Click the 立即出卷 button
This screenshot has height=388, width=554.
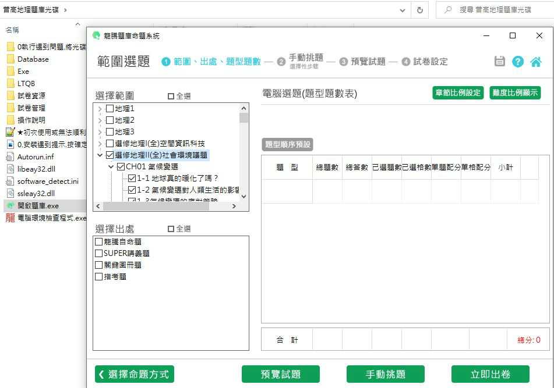point(491,374)
